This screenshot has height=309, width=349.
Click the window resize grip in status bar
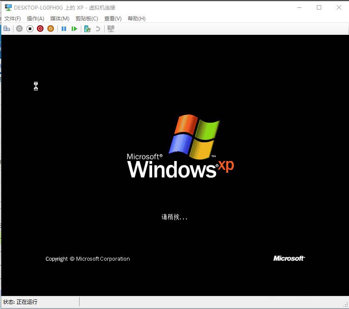346,305
